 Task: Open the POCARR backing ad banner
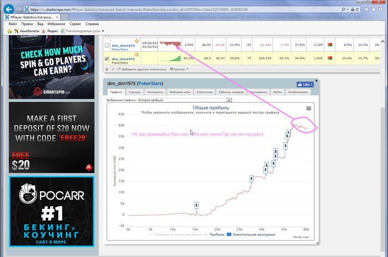click(52, 211)
